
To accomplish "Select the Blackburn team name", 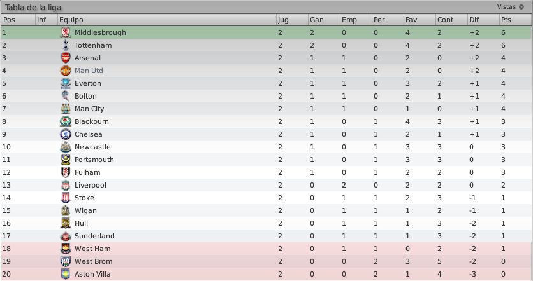I will 91,121.
